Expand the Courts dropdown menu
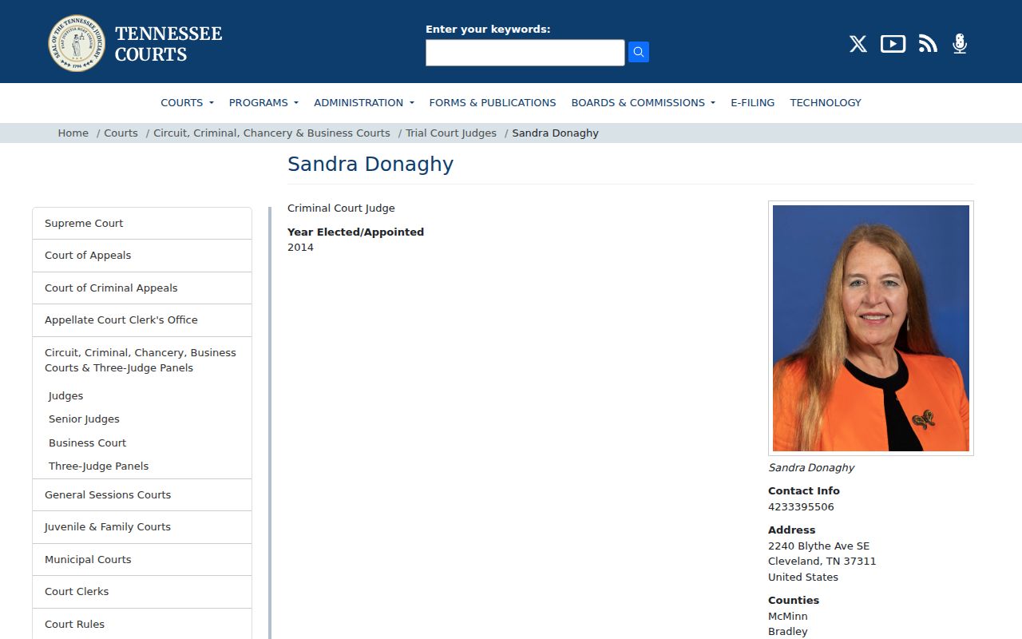1022x639 pixels. tap(187, 102)
